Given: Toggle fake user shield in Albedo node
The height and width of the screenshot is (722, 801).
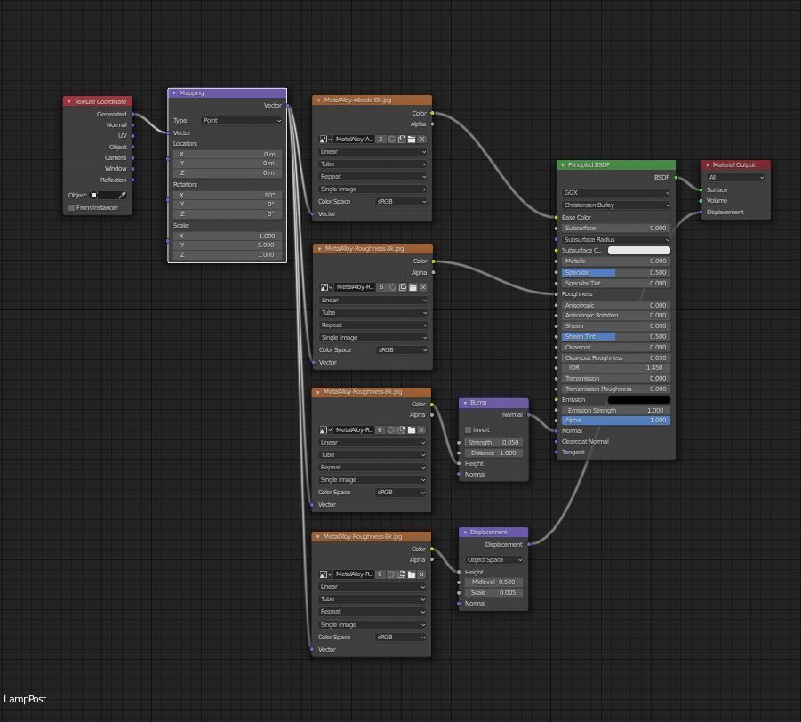Looking at the screenshot, I should pyautogui.click(x=392, y=139).
